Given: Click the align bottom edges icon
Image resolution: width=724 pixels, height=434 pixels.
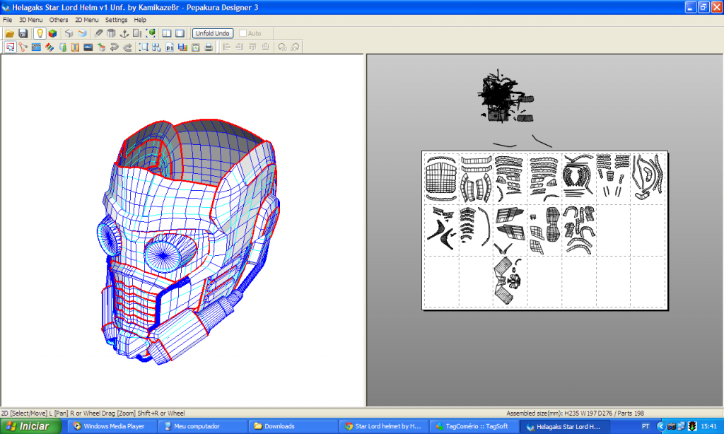Looking at the screenshot, I should pos(266,47).
